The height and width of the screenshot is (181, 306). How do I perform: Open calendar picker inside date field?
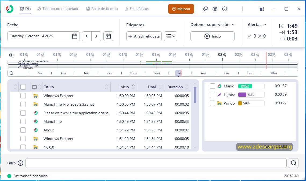(74, 36)
